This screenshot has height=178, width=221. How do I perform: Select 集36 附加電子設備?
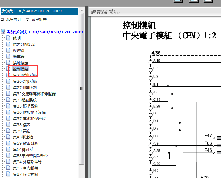coord(29,112)
